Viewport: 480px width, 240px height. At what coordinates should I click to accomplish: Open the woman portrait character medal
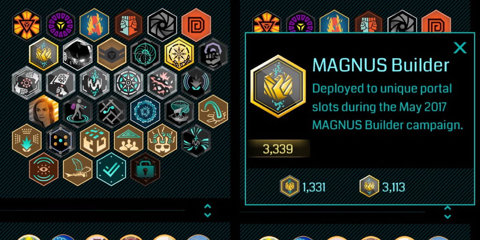coord(44,111)
